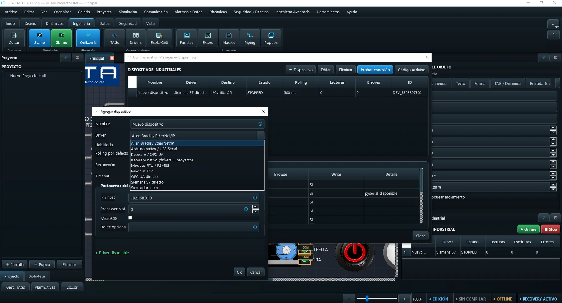Image resolution: width=562 pixels, height=303 pixels.
Task: Pin the industrial devices panel
Action: coord(544,218)
